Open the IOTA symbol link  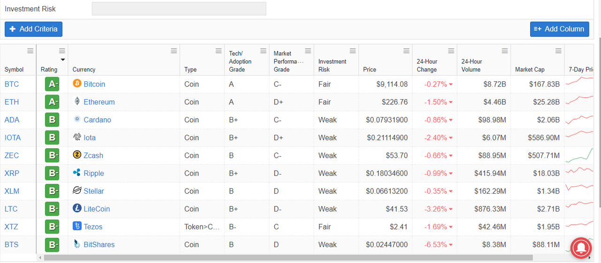pos(13,138)
